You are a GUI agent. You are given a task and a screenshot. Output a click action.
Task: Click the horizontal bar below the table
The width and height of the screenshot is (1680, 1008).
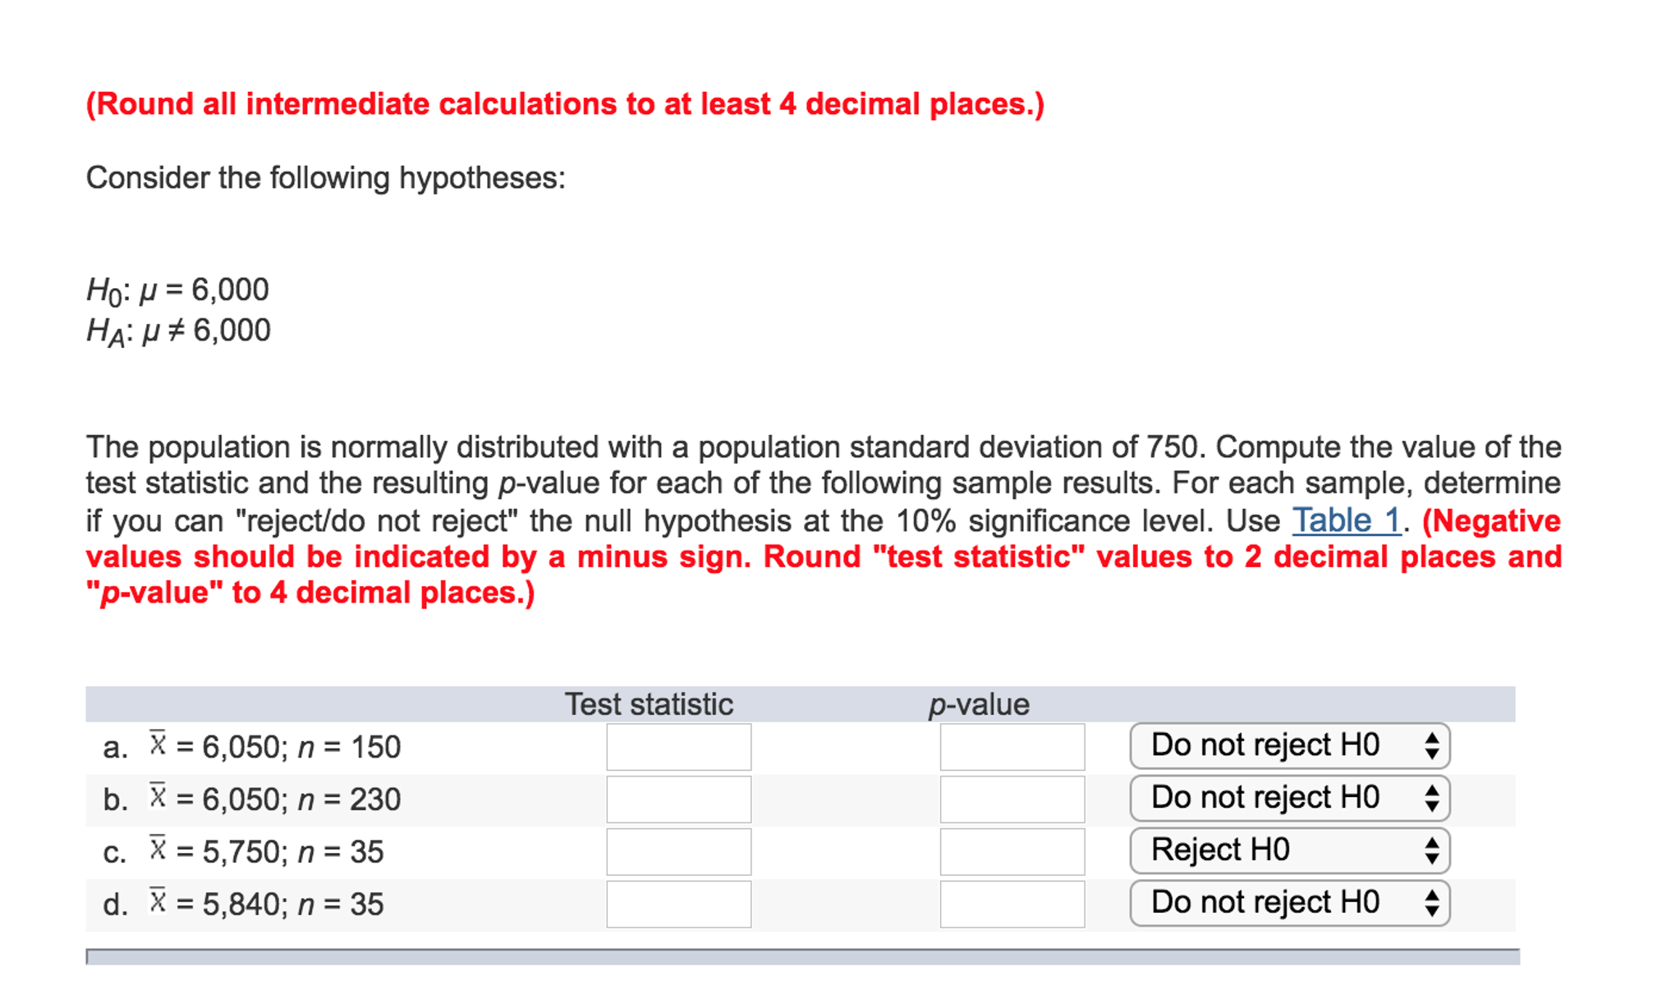click(x=802, y=957)
